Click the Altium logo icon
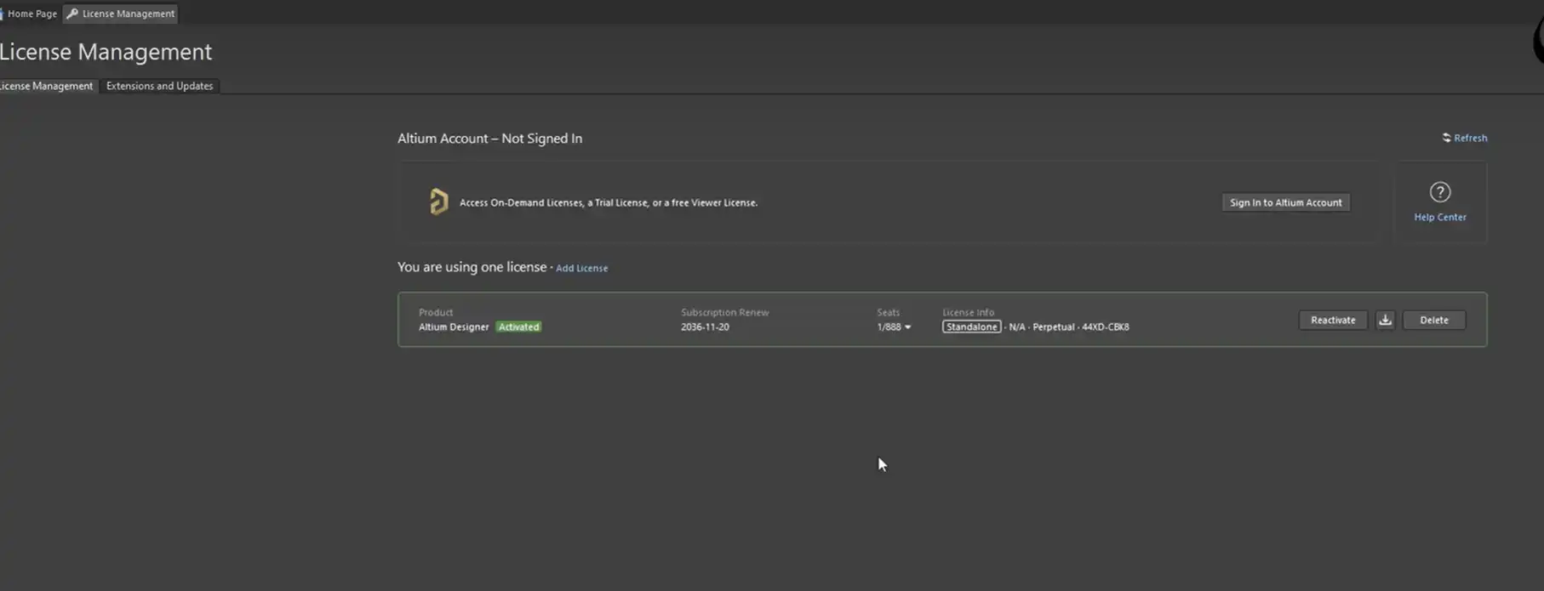The height and width of the screenshot is (591, 1544). click(438, 202)
